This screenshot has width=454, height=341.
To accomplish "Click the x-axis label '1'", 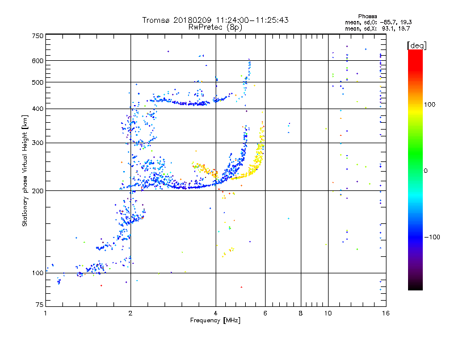I will 45,313.
